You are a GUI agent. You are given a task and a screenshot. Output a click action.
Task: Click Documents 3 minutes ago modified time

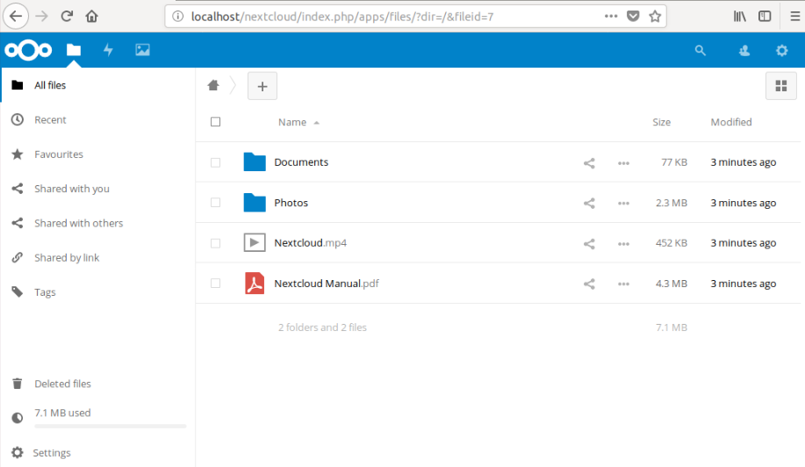tap(743, 162)
